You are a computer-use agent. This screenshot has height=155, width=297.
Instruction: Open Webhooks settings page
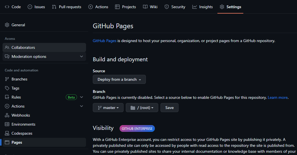[44, 115]
